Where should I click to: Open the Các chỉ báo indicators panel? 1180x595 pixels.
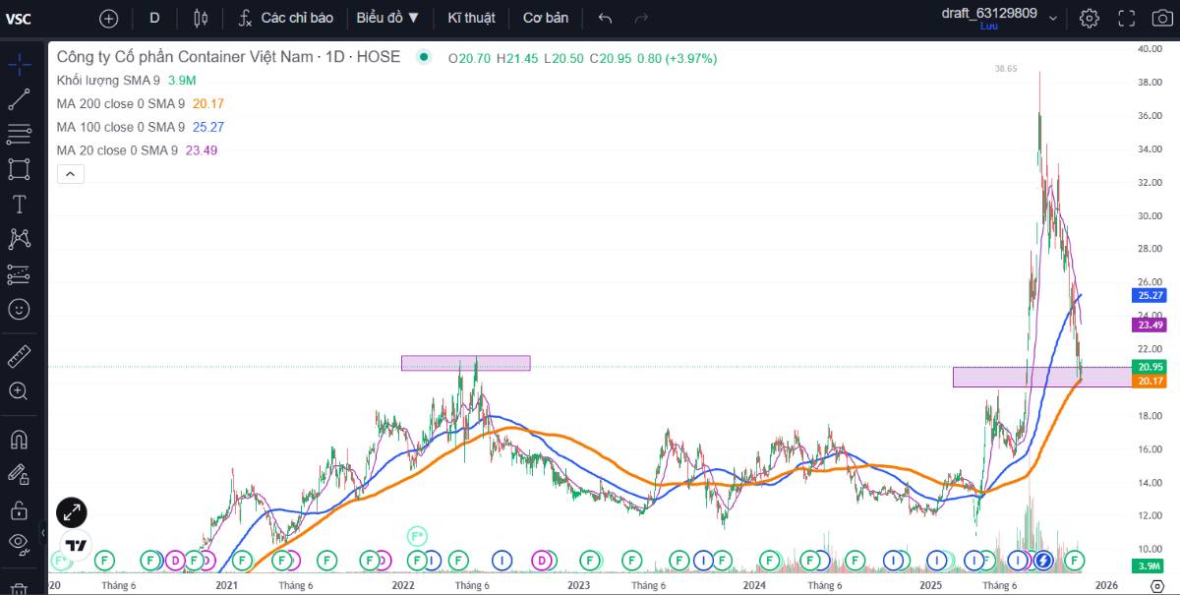pos(286,18)
